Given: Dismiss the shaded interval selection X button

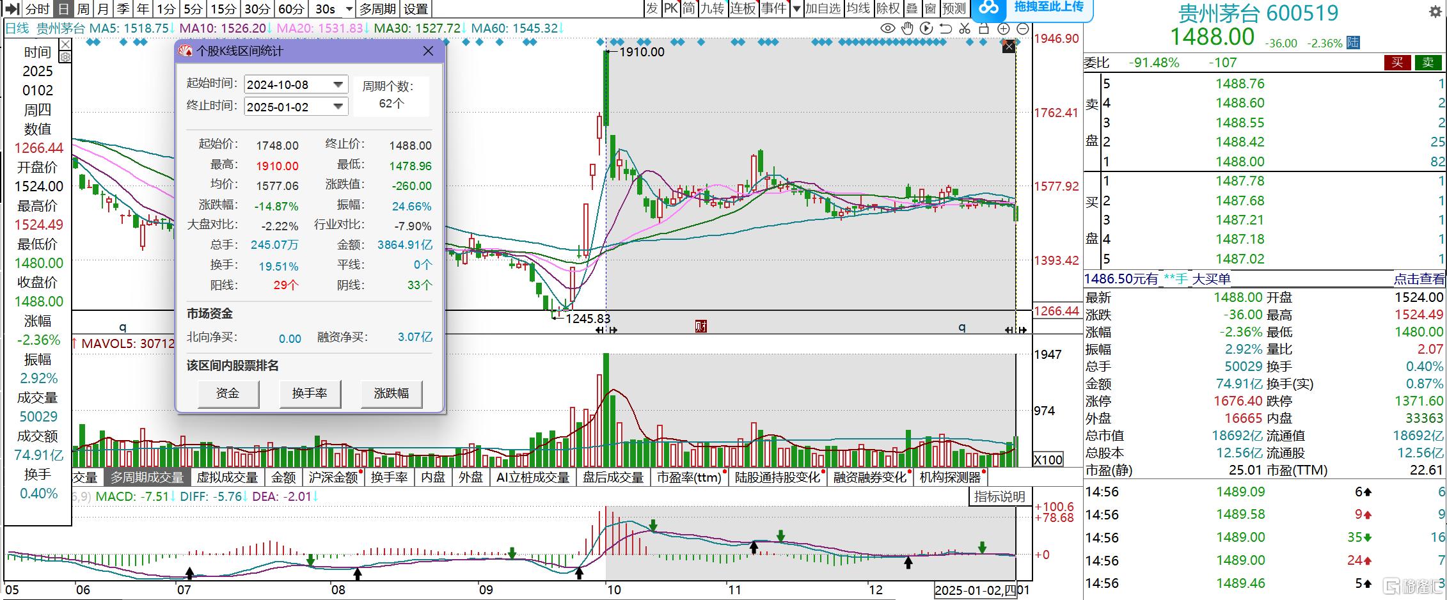Looking at the screenshot, I should click(1009, 46).
